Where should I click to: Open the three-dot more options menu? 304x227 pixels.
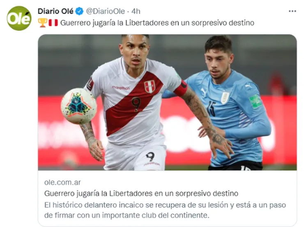[x=292, y=11]
